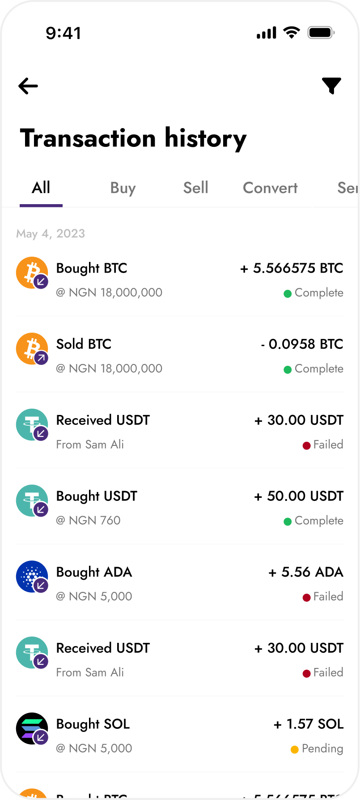This screenshot has width=360, height=800.
Task: Tap Solana icon on Bought SOL row
Action: (32, 728)
